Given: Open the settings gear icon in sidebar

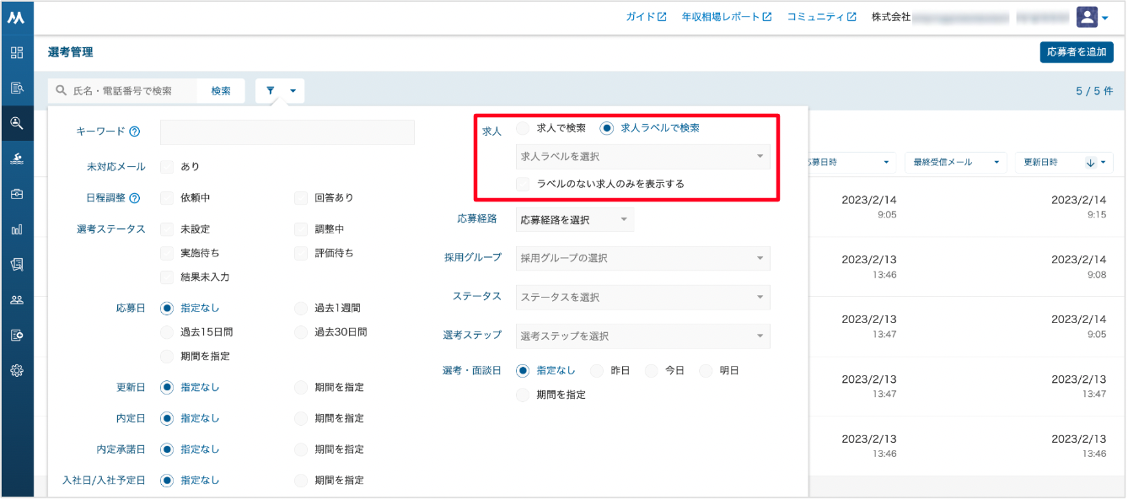Looking at the screenshot, I should pyautogui.click(x=16, y=370).
